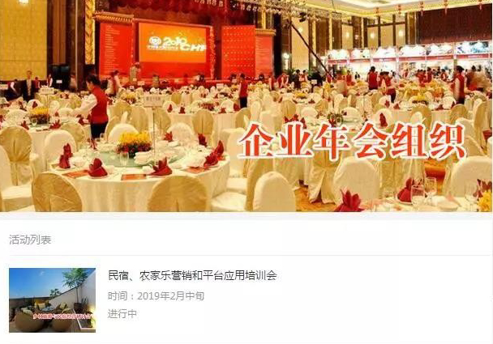The height and width of the screenshot is (344, 493).
Task: Click the 时间：2019年2月中旬 date line
Action: (156, 296)
